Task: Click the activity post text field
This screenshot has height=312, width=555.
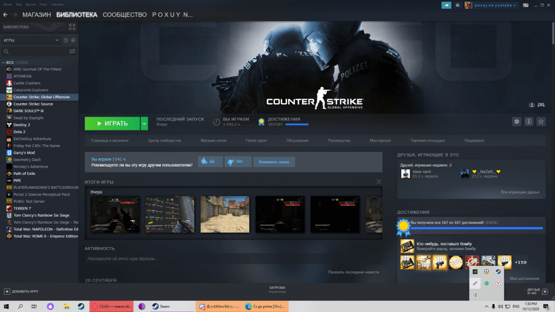Action: coord(233,259)
